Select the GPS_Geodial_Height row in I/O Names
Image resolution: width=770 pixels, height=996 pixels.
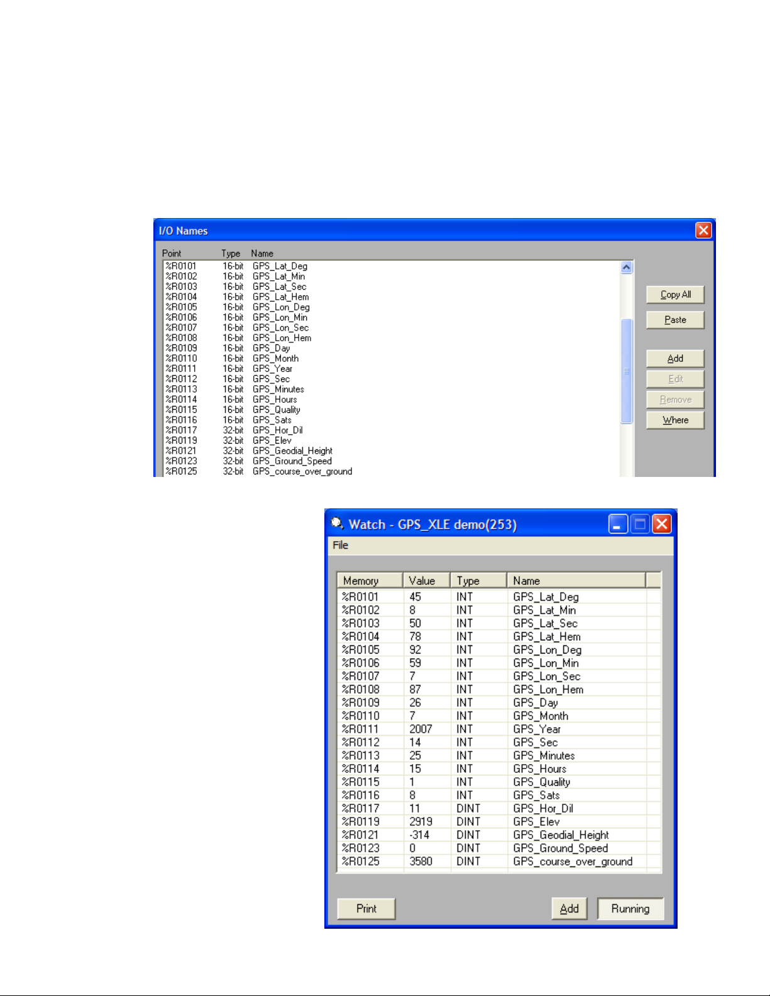click(391, 451)
